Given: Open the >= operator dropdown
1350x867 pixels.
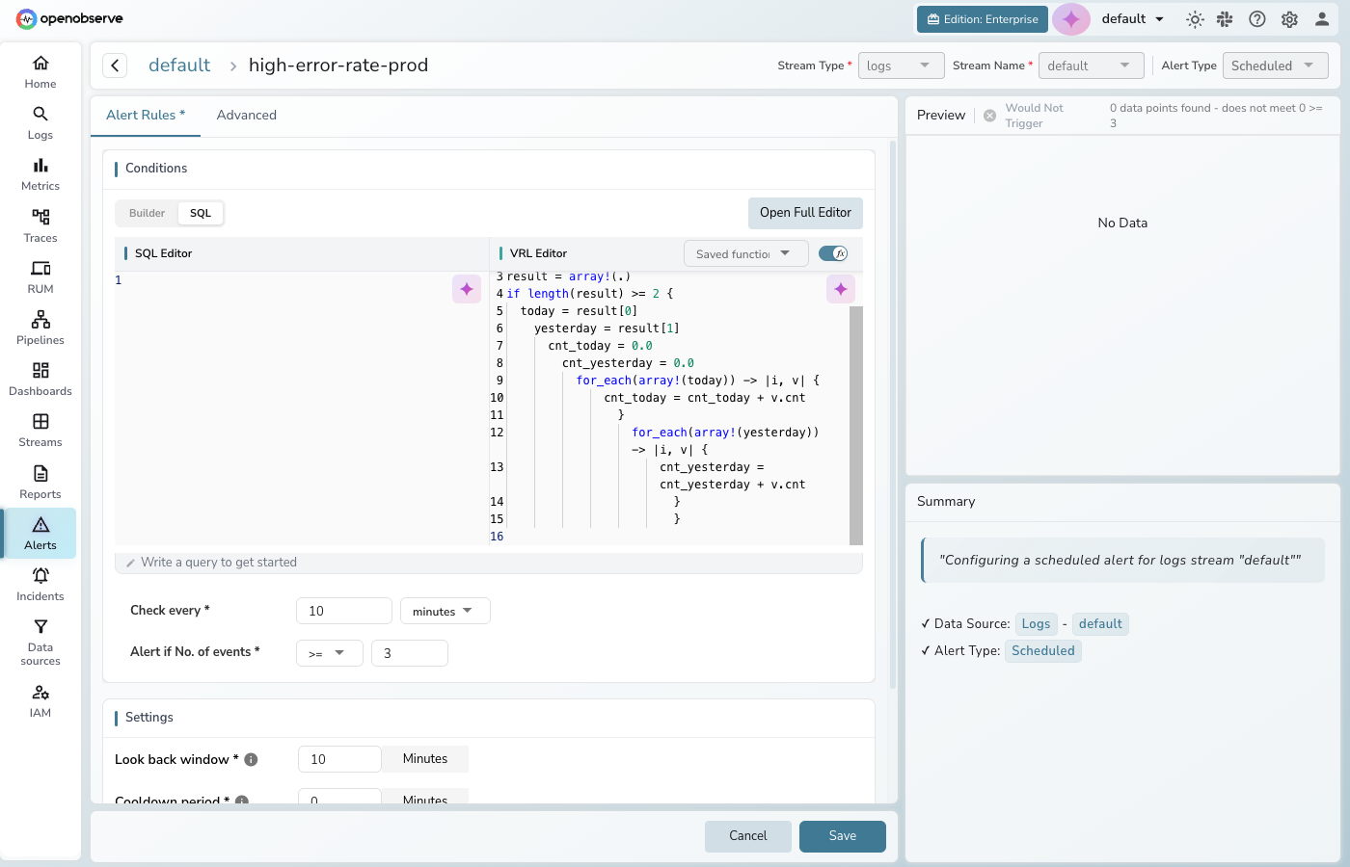Looking at the screenshot, I should (329, 653).
